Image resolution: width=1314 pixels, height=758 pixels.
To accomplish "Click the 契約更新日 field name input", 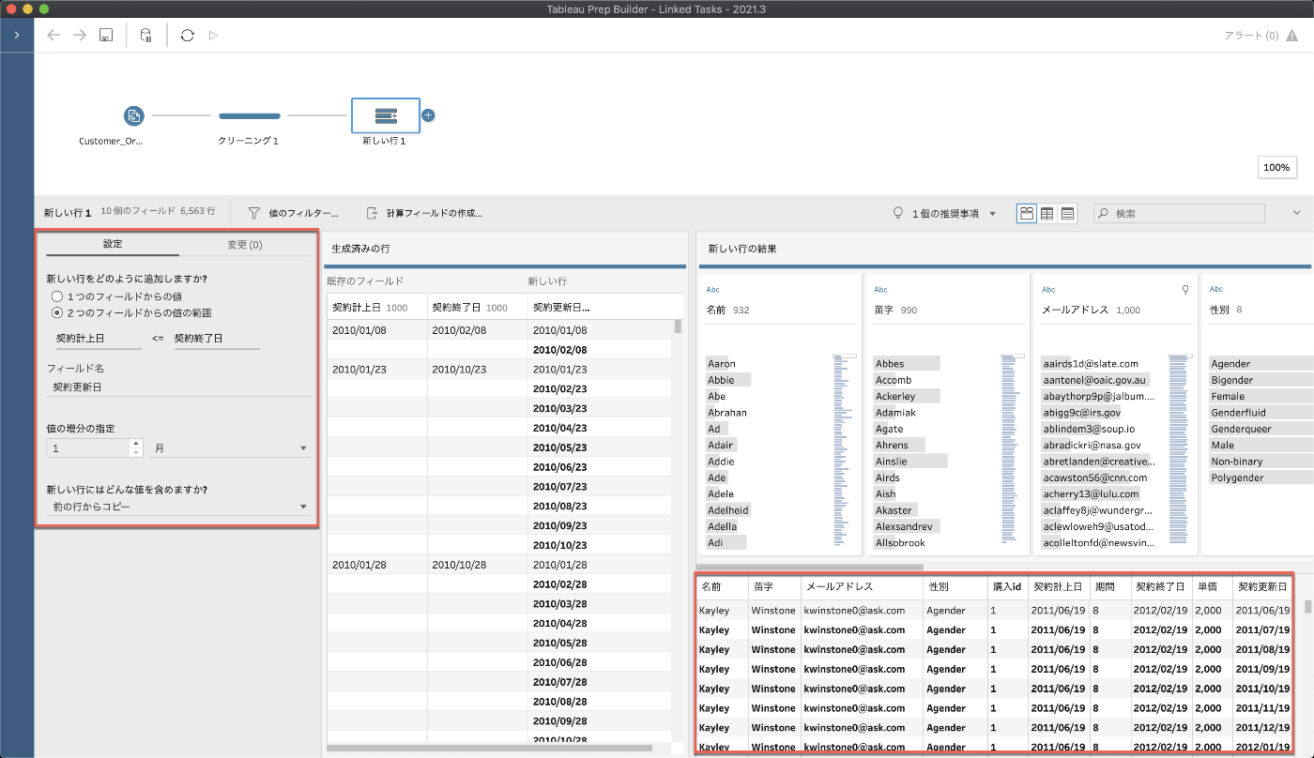I will (178, 386).
